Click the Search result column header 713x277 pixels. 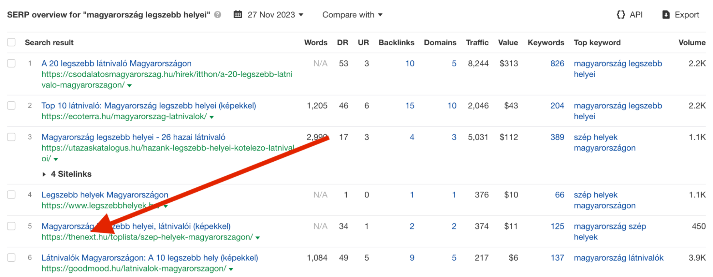49,42
